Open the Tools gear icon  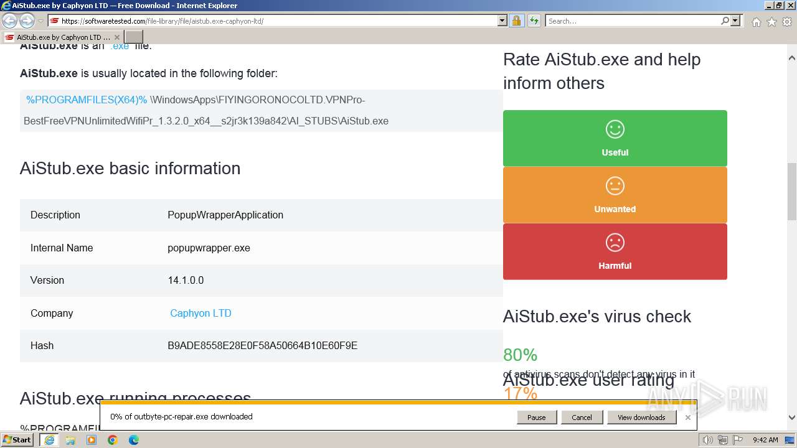coord(786,22)
